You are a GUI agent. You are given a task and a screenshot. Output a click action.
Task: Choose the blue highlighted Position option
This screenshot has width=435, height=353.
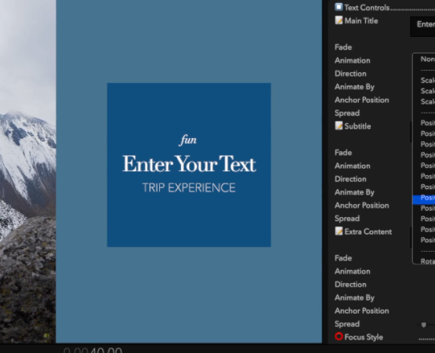[424, 198]
